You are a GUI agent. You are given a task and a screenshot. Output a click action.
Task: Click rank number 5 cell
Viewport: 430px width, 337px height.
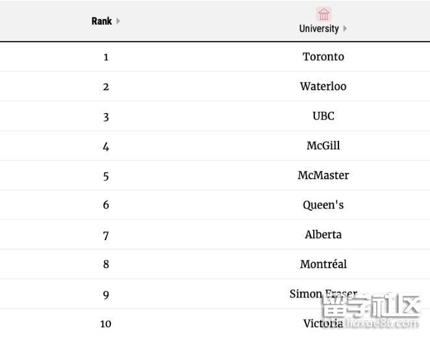(x=106, y=176)
